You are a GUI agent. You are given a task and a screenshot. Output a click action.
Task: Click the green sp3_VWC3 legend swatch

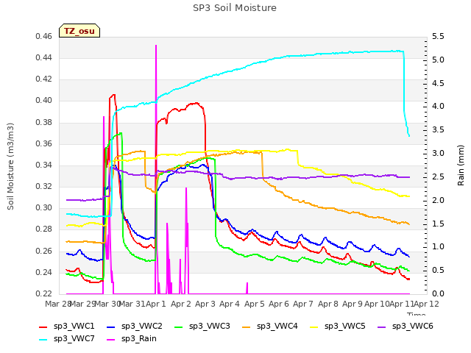179,327
